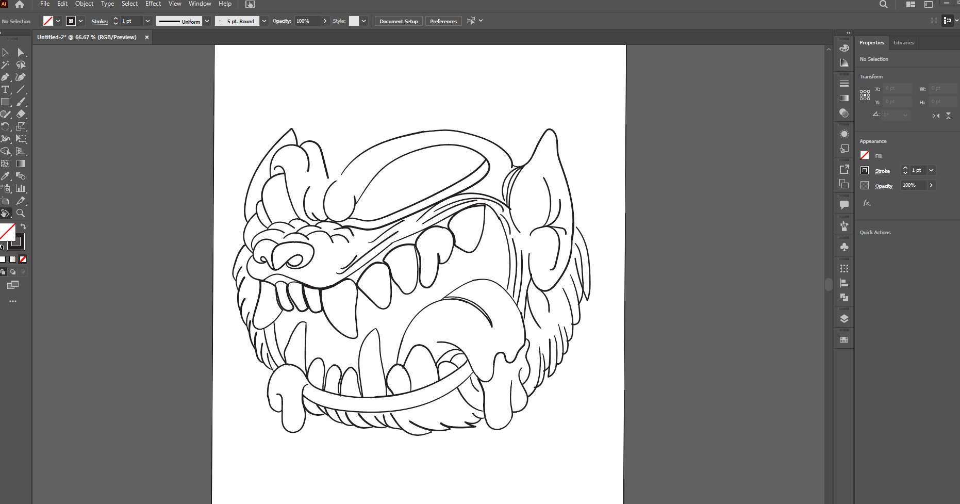Viewport: 960px width, 504px height.
Task: Expand Opacity options arrow in control bar
Action: point(325,21)
